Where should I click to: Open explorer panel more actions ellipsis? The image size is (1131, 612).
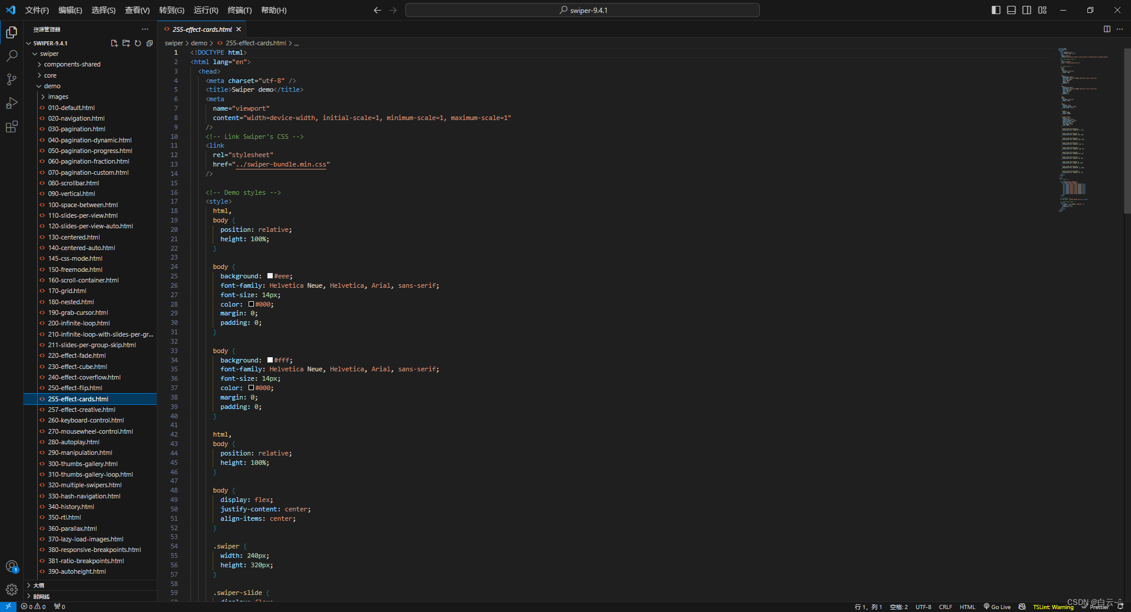tap(145, 29)
